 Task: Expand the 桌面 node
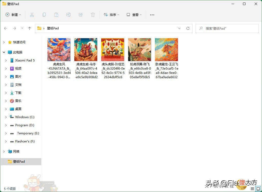(6, 109)
